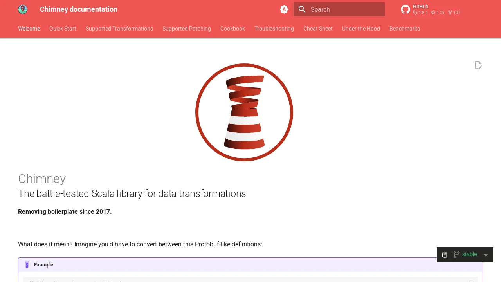Image resolution: width=501 pixels, height=282 pixels.
Task: Open the Quick Start tab
Action: (63, 29)
